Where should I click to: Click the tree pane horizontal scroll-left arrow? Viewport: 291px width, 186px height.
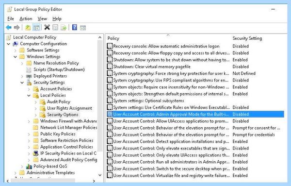(8, 181)
